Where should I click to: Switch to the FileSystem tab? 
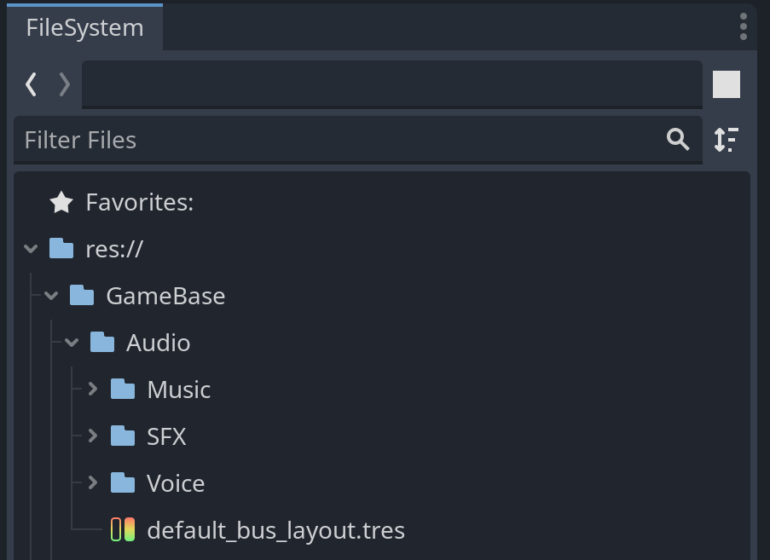pos(84,27)
